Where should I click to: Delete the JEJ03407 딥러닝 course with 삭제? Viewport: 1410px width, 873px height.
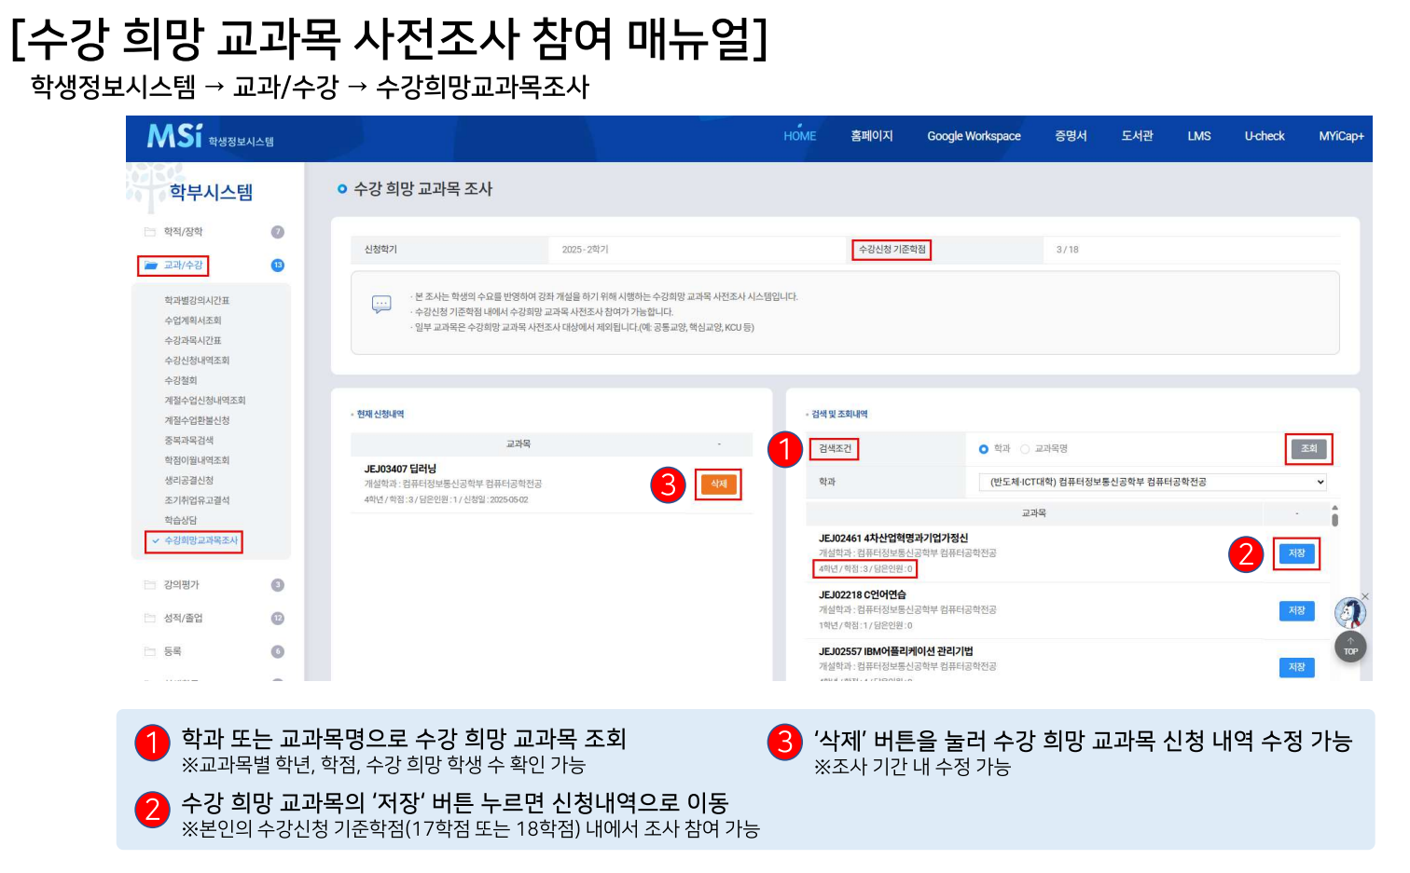[x=718, y=484]
